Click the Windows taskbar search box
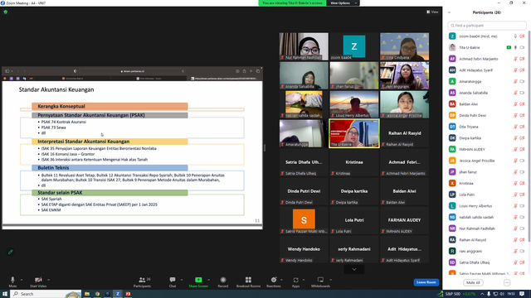531x298 pixels. [x=46, y=294]
